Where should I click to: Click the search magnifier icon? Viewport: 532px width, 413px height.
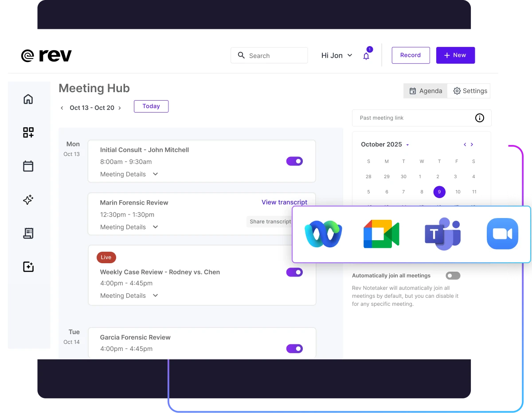241,55
